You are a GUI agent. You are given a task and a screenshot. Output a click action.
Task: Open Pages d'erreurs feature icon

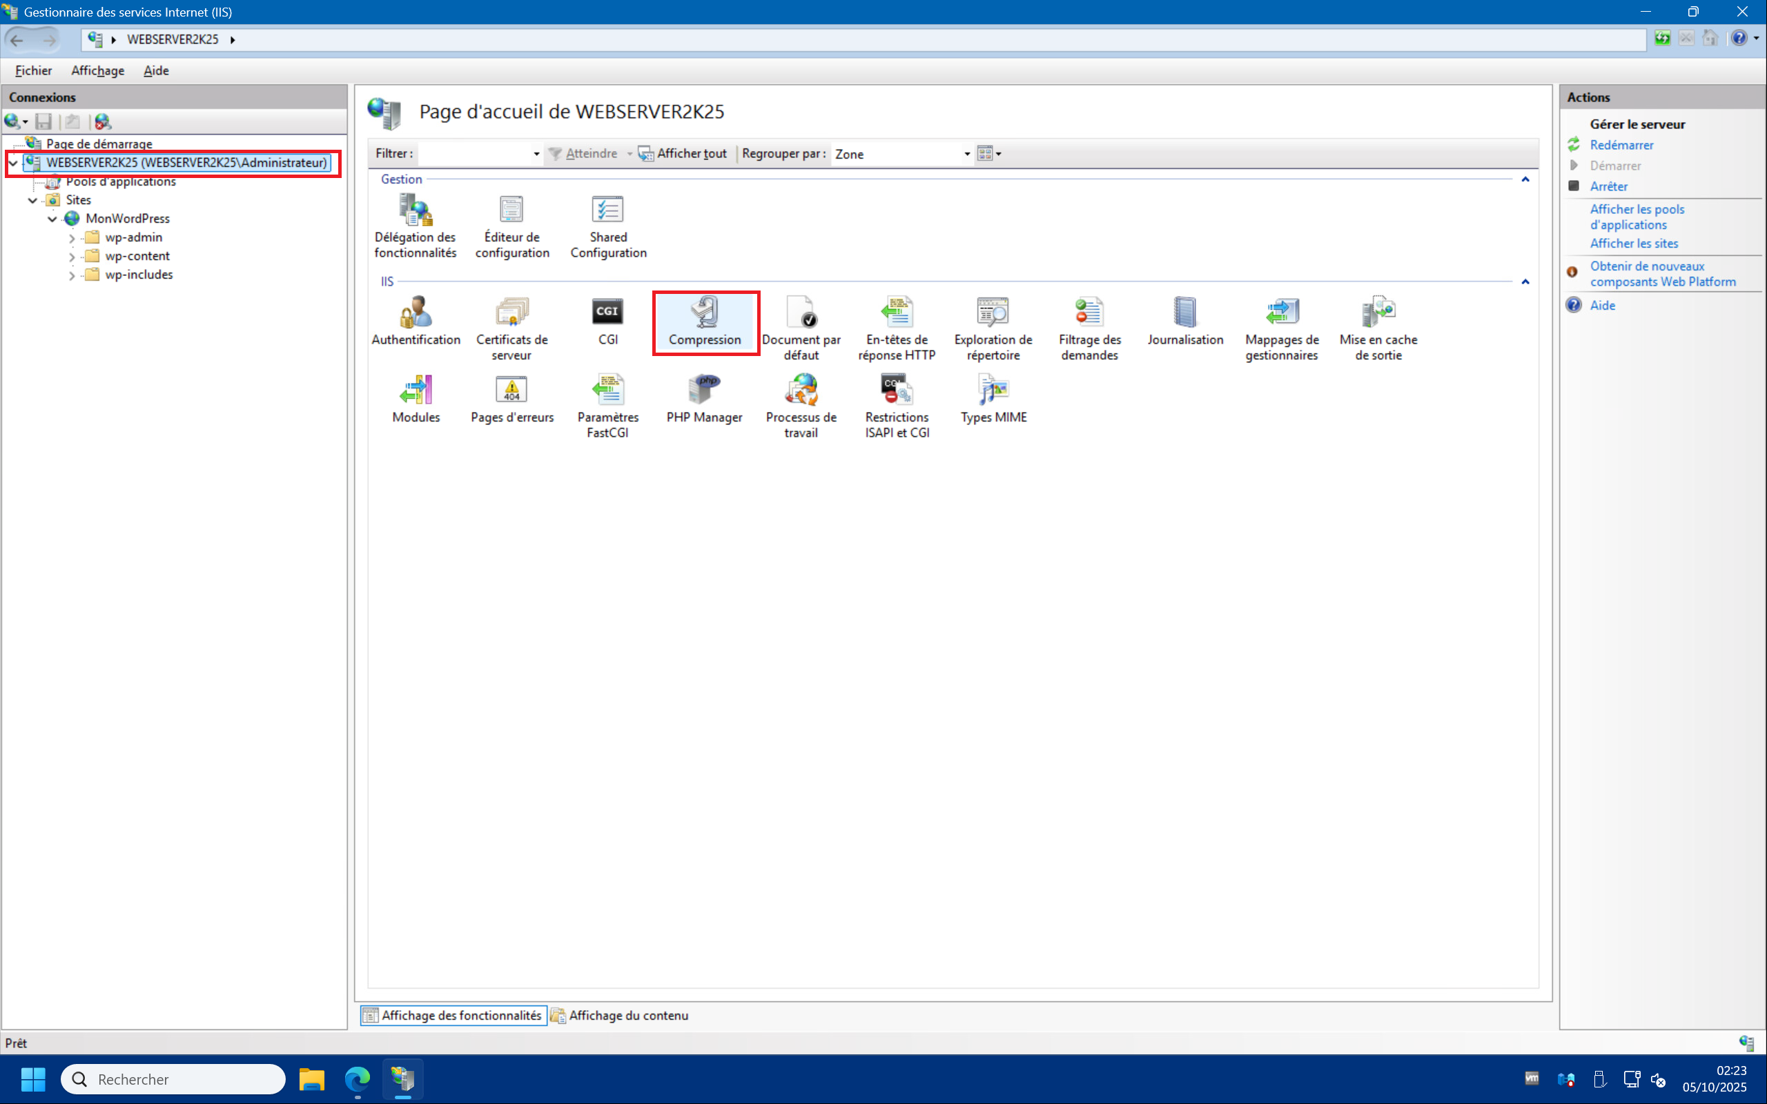tap(512, 398)
